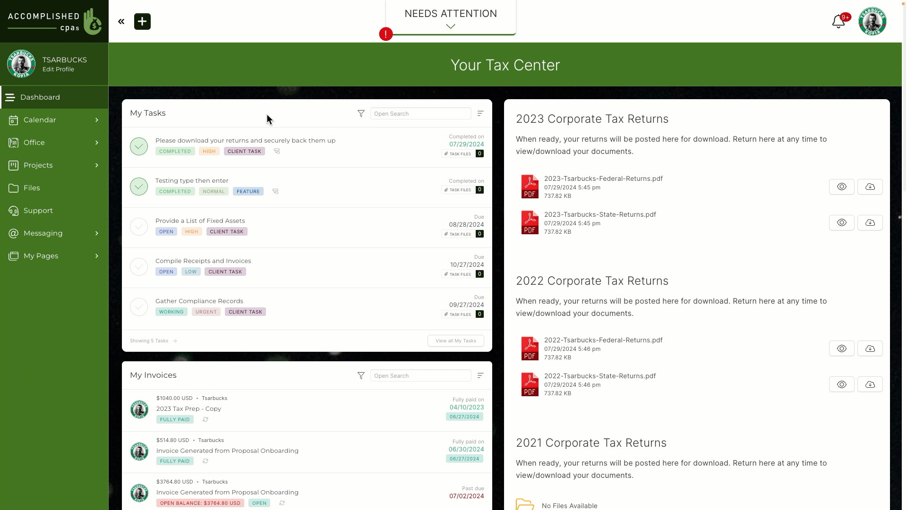This screenshot has width=907, height=510.
Task: Toggle complete on Compile Receipts task
Action: 139,266
